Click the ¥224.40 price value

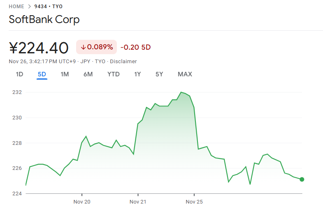39,48
